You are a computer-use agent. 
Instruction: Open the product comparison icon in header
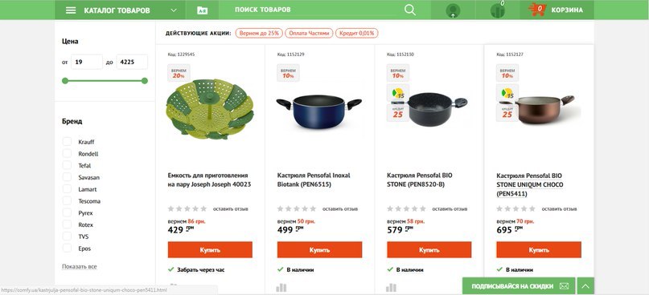[x=498, y=10]
